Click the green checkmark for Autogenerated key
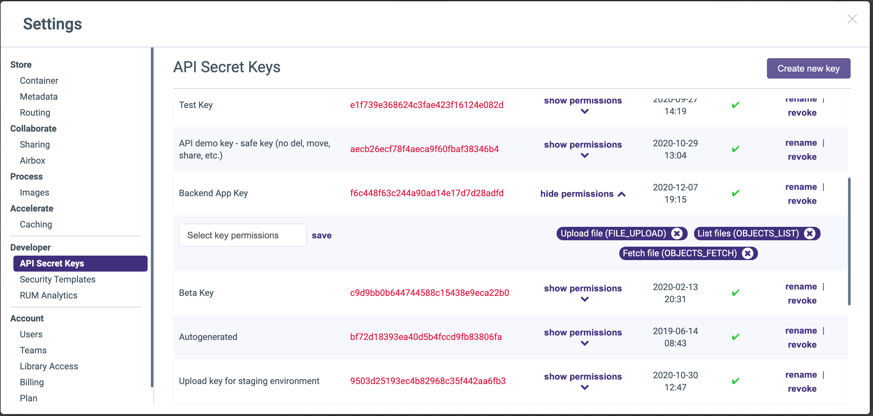Viewport: 873px width, 416px height. coord(735,337)
